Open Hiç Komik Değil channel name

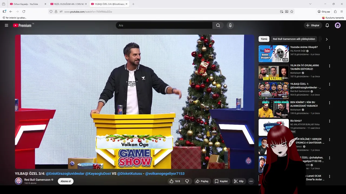pyautogui.click(x=298, y=51)
